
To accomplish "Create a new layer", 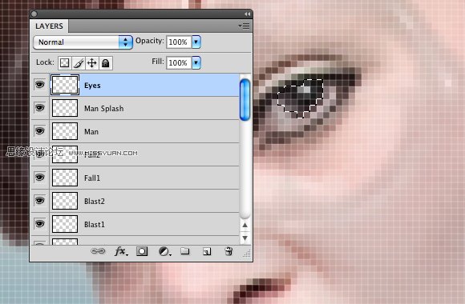I will coord(207,252).
